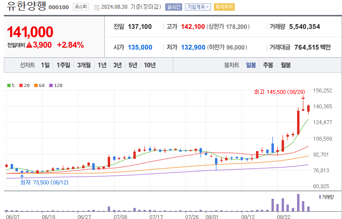The height and width of the screenshot is (219, 342).
Task: Click the 08/22 date axis label
Action: coord(284,217)
